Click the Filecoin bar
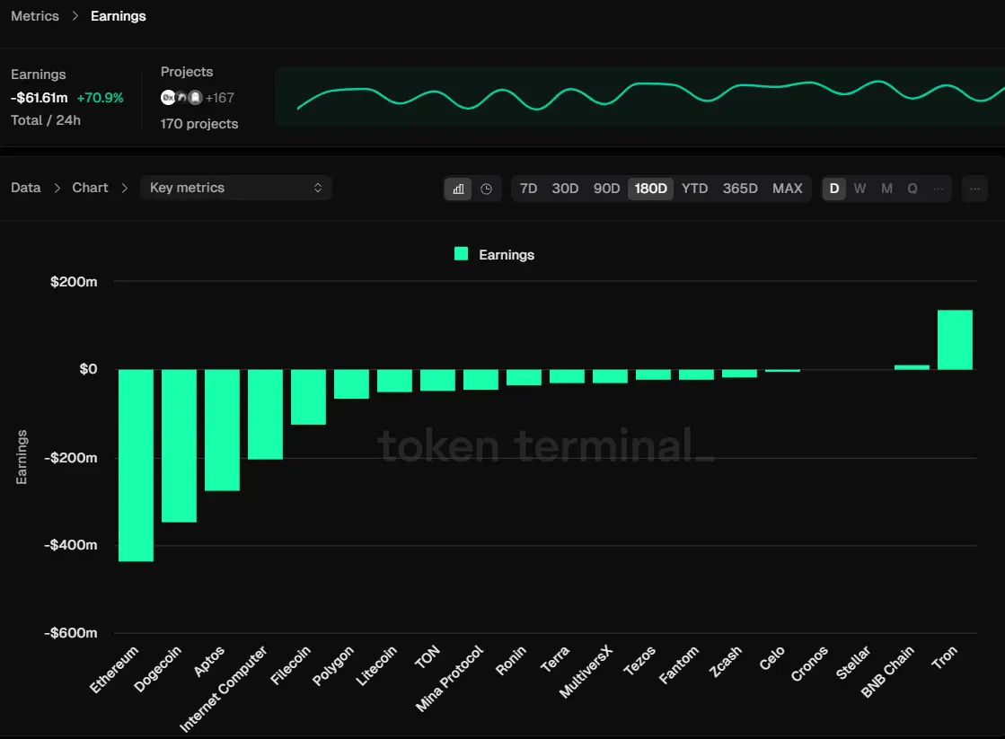1005x739 pixels. 308,397
